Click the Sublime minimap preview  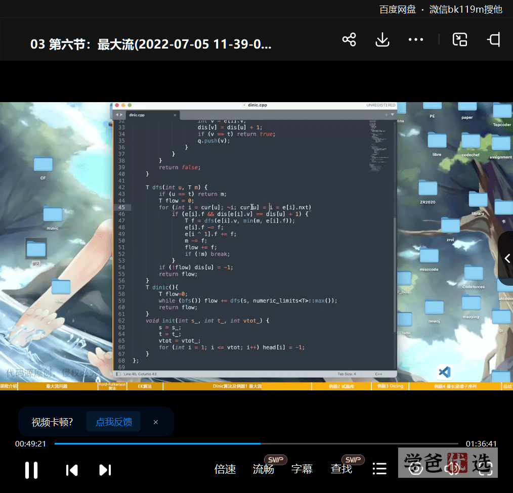378,146
